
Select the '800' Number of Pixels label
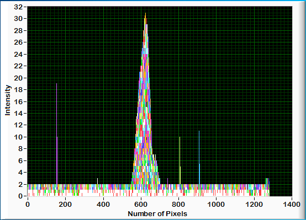click(x=178, y=205)
